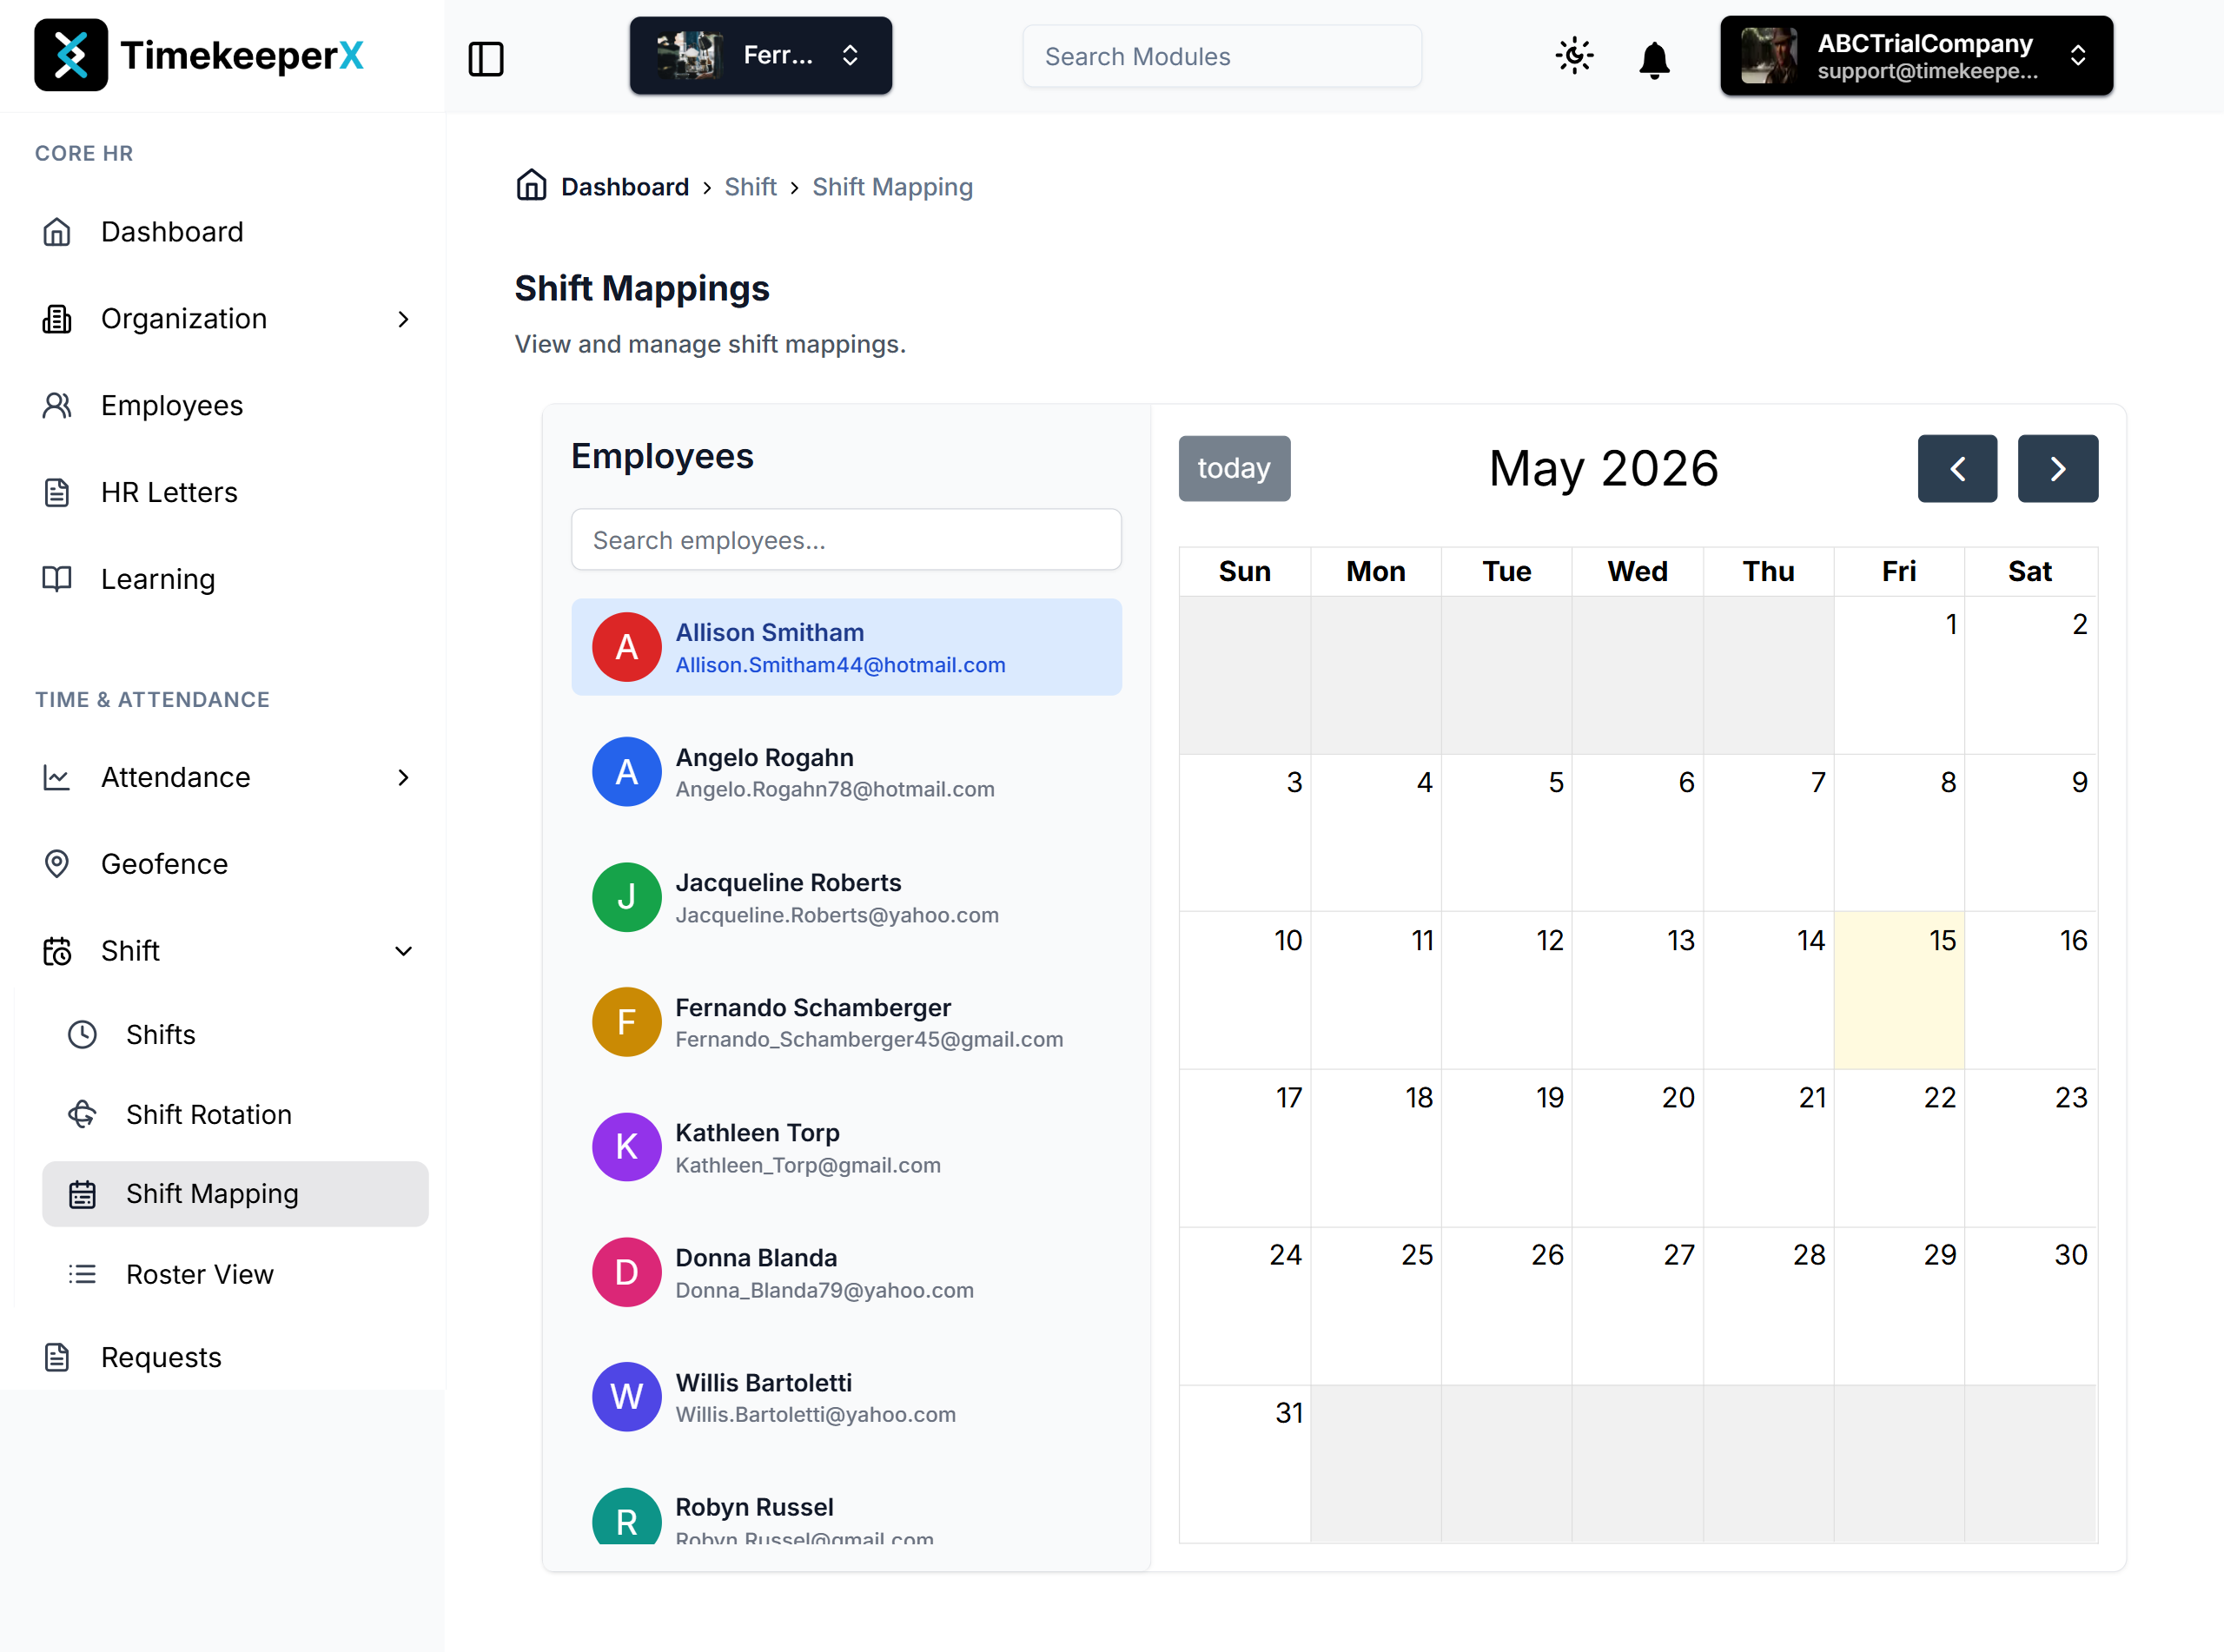Select Allison Smitham's email text
2224x1652 pixels.
coord(840,665)
